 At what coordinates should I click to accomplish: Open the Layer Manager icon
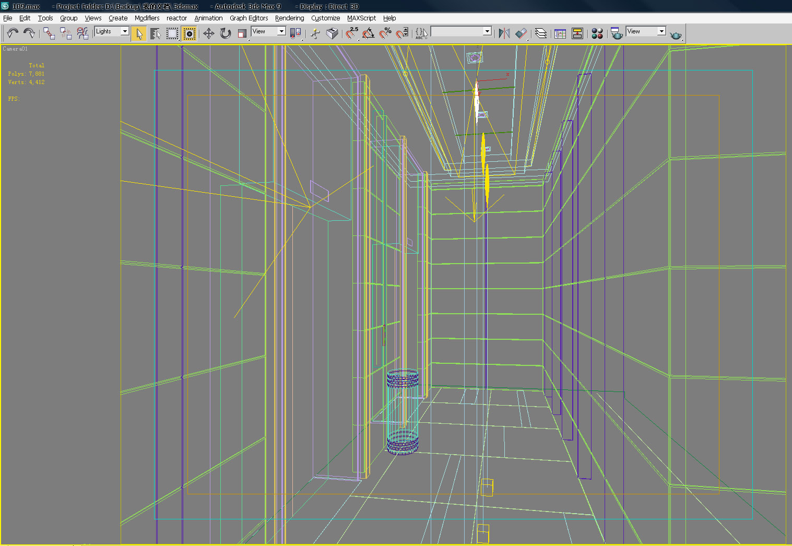click(x=541, y=33)
